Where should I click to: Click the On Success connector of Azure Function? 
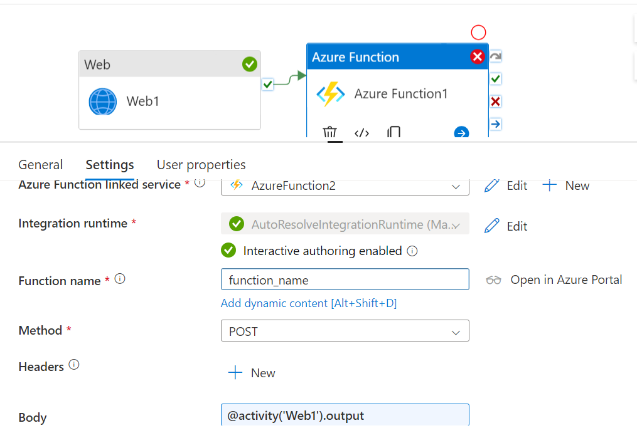[495, 79]
